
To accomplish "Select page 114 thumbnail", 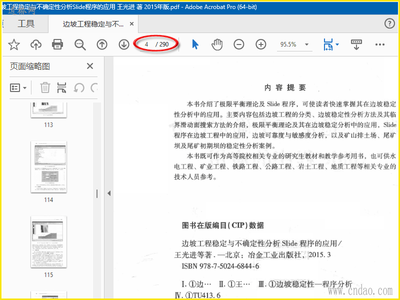I will tap(48, 167).
